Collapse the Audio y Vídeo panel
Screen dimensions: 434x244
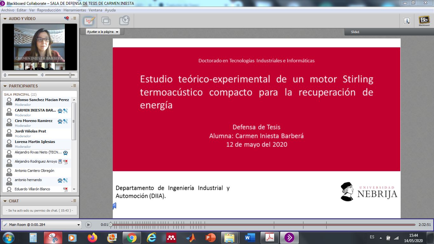[x=5, y=19]
